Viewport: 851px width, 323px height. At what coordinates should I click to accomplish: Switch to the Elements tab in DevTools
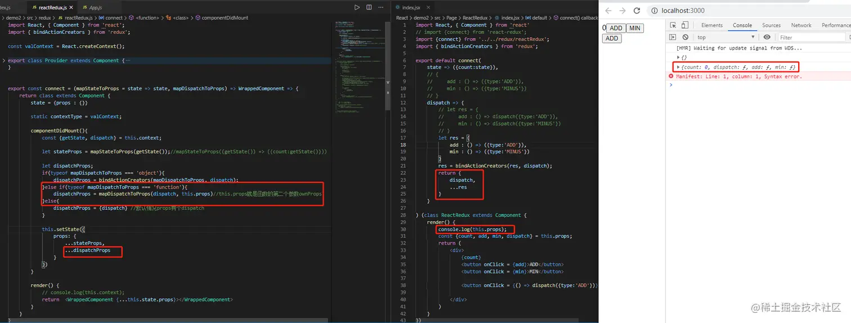coord(711,25)
